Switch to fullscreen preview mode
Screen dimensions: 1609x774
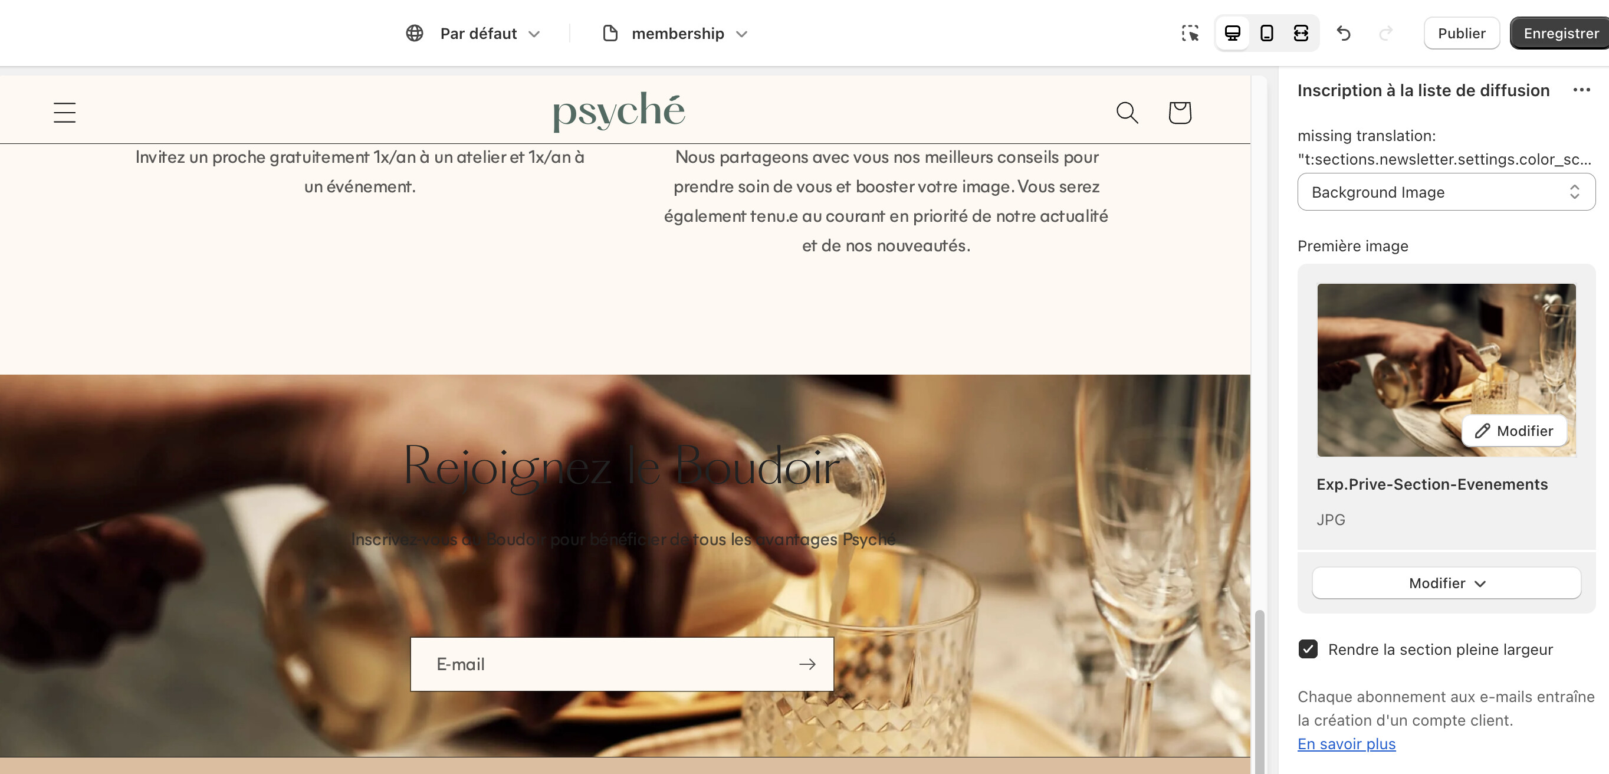(1301, 33)
